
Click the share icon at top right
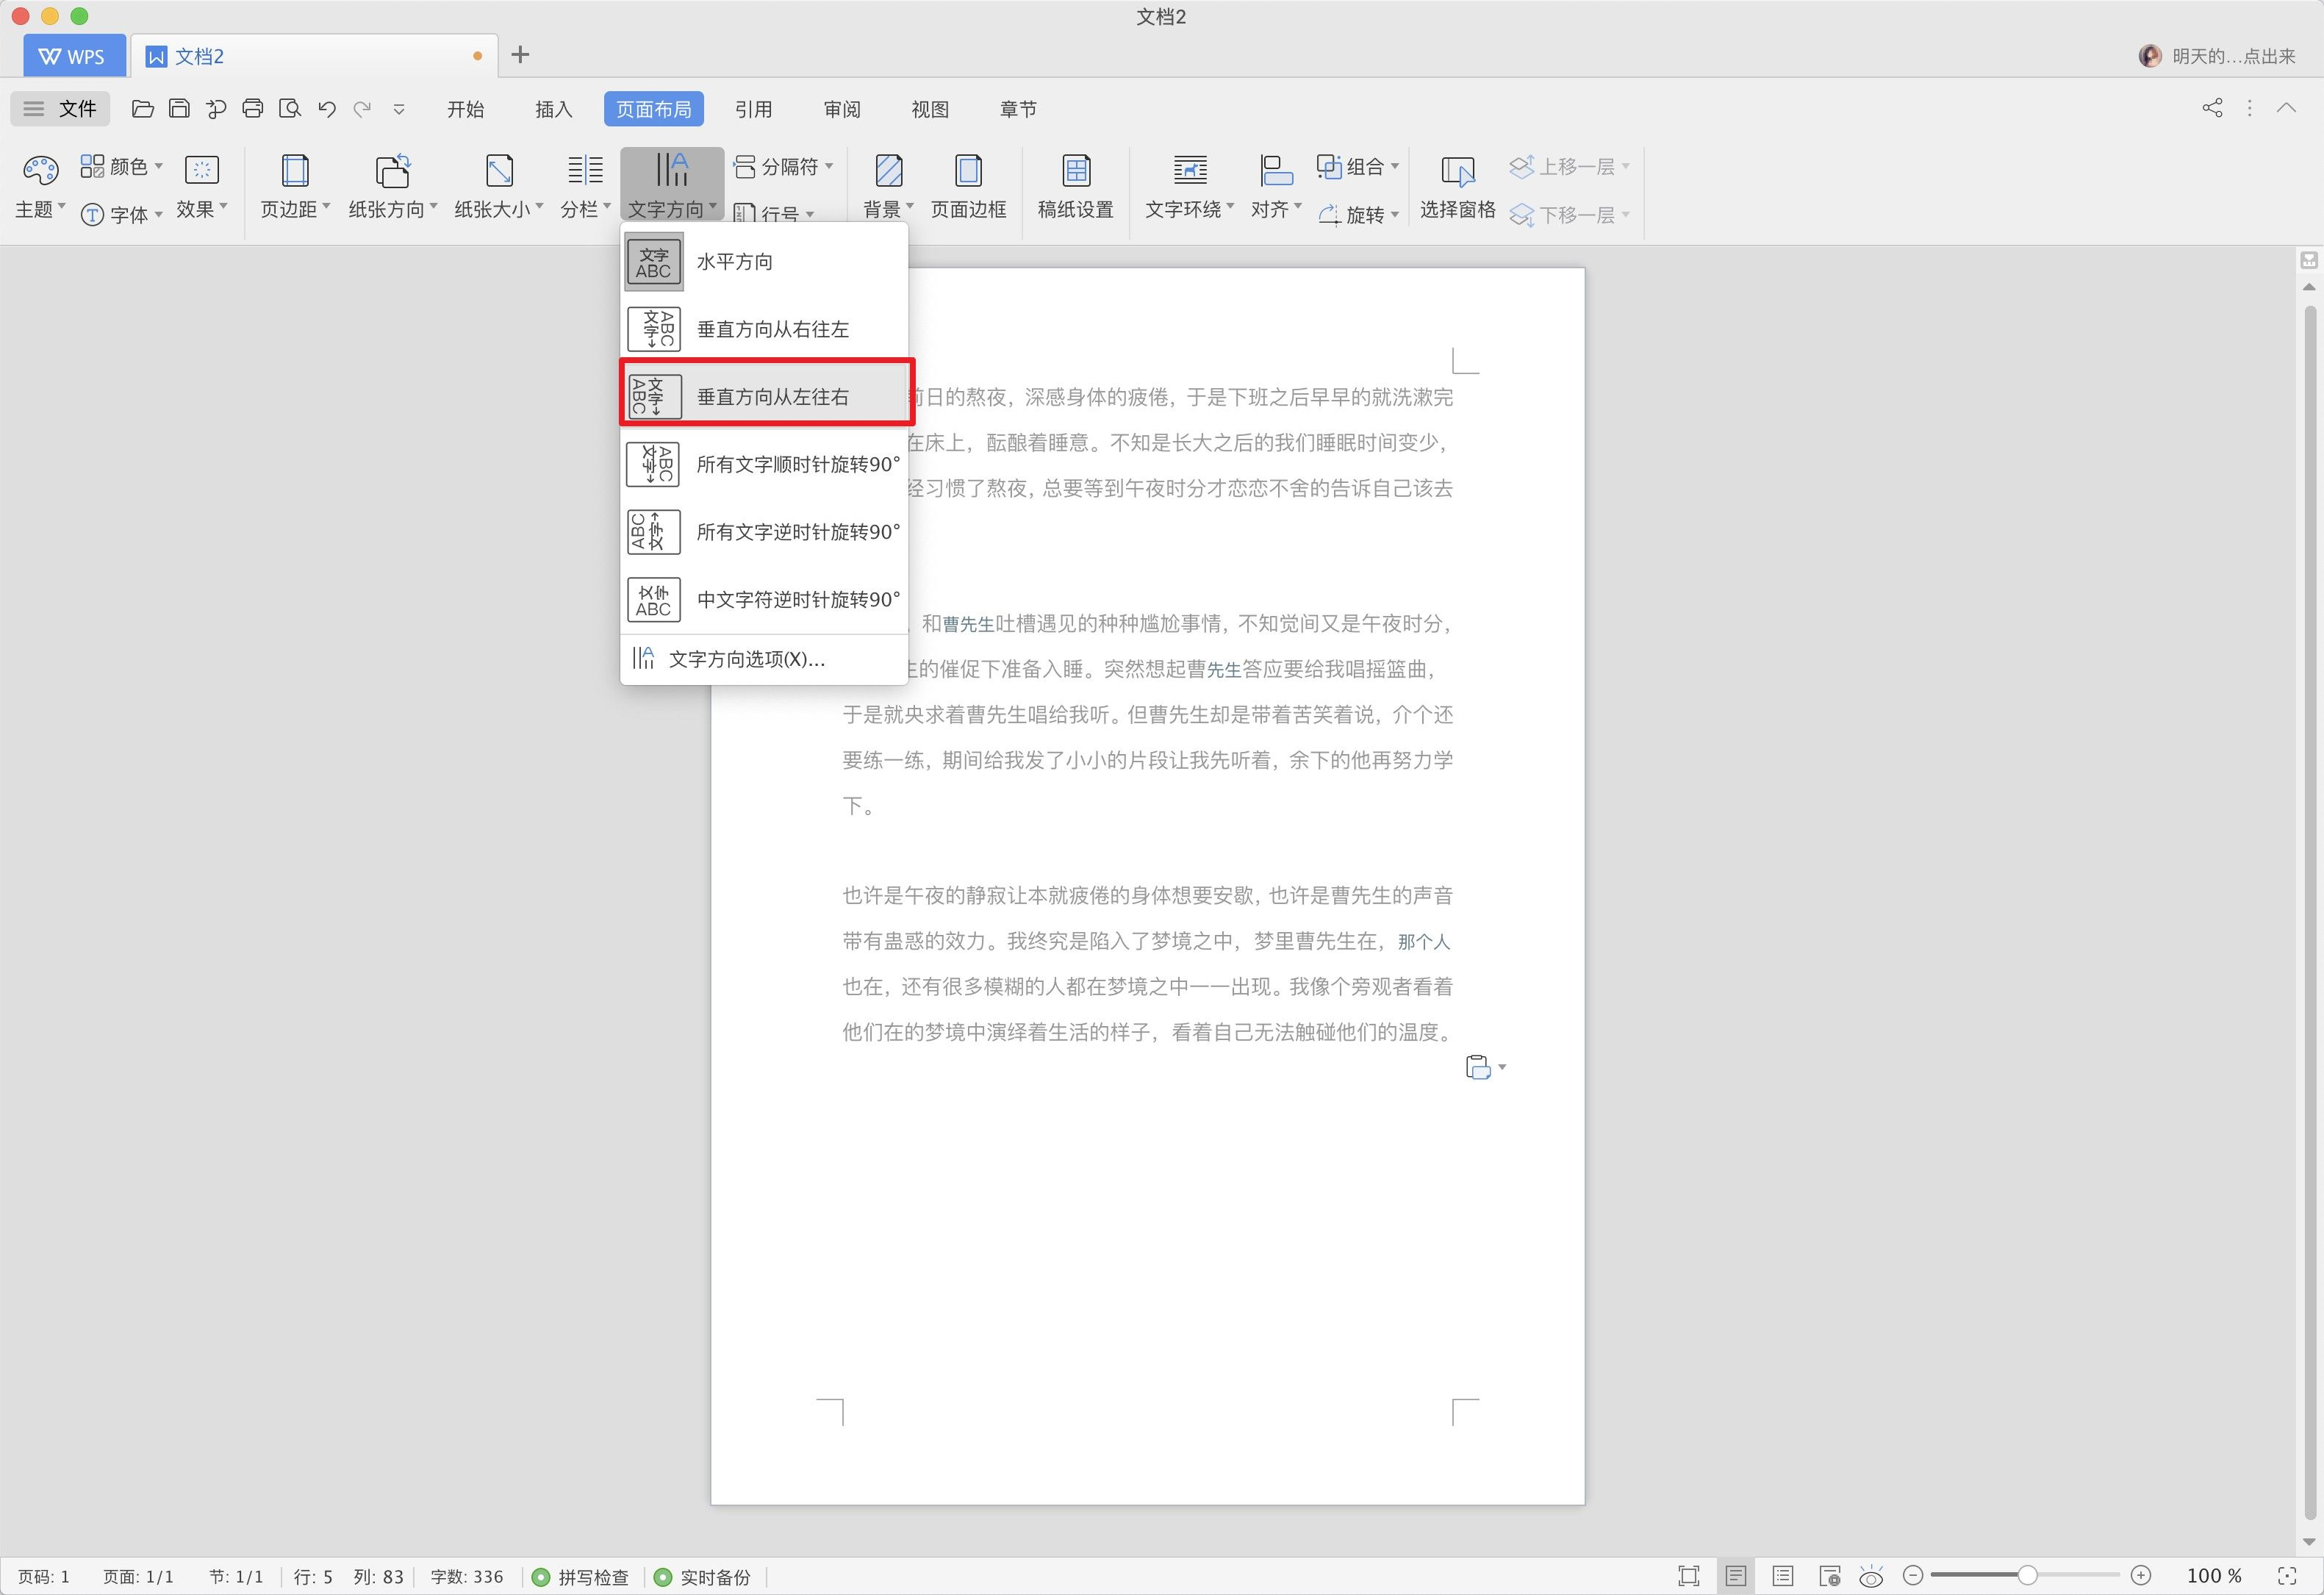(x=2212, y=108)
